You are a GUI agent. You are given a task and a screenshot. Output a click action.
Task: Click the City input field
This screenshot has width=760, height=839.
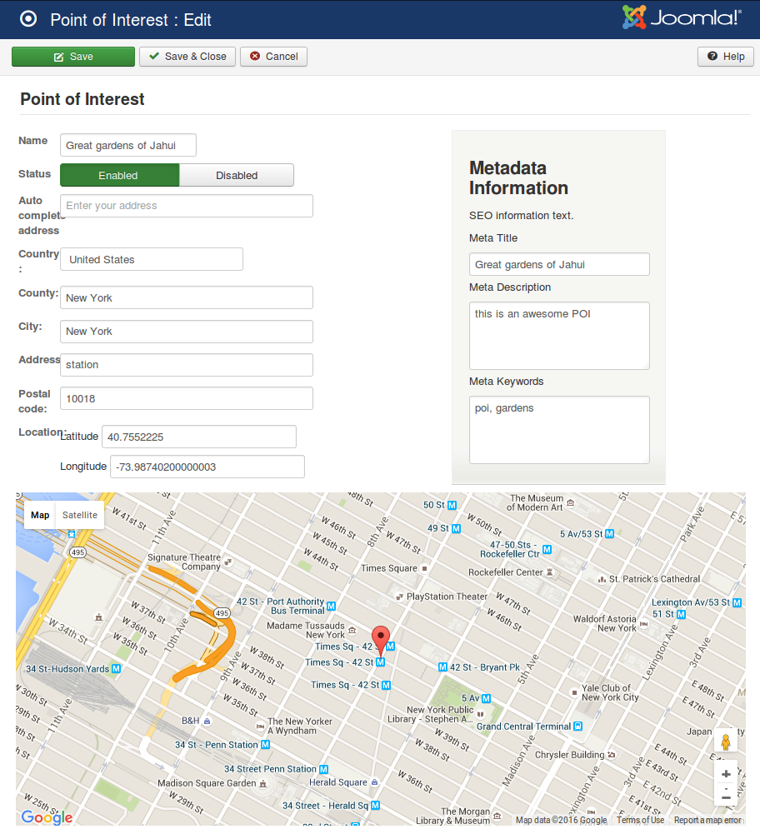tap(187, 332)
